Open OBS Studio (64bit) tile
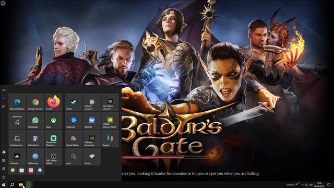The image size is (334, 188). pyautogui.click(x=53, y=157)
